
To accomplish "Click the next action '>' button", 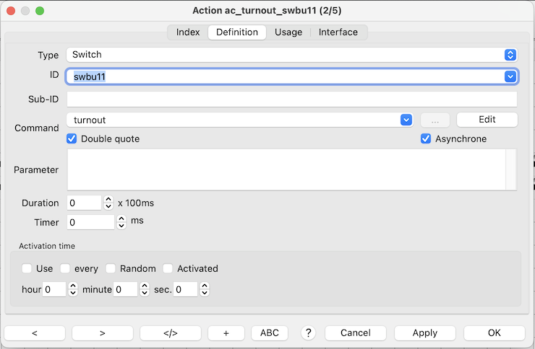I will pyautogui.click(x=102, y=332).
